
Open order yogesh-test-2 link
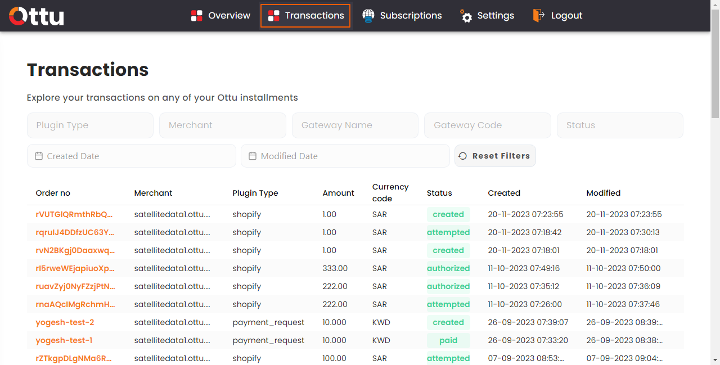(x=65, y=322)
